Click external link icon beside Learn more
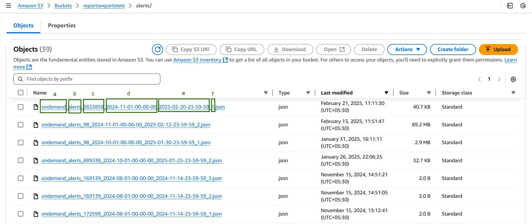The image size is (532, 224). point(29,67)
